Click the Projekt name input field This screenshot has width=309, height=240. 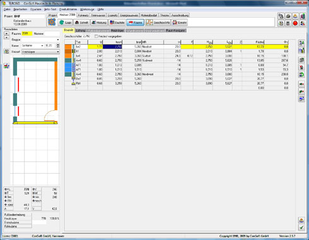point(29,16)
